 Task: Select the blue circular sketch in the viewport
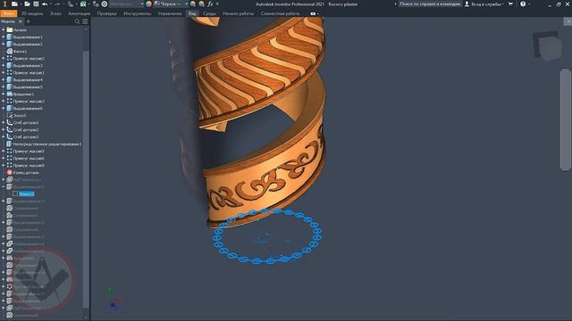[267, 235]
